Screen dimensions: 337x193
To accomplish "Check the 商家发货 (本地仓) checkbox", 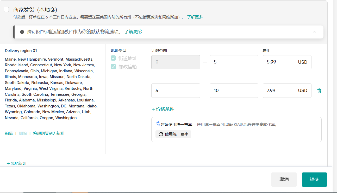I will coord(6,10).
